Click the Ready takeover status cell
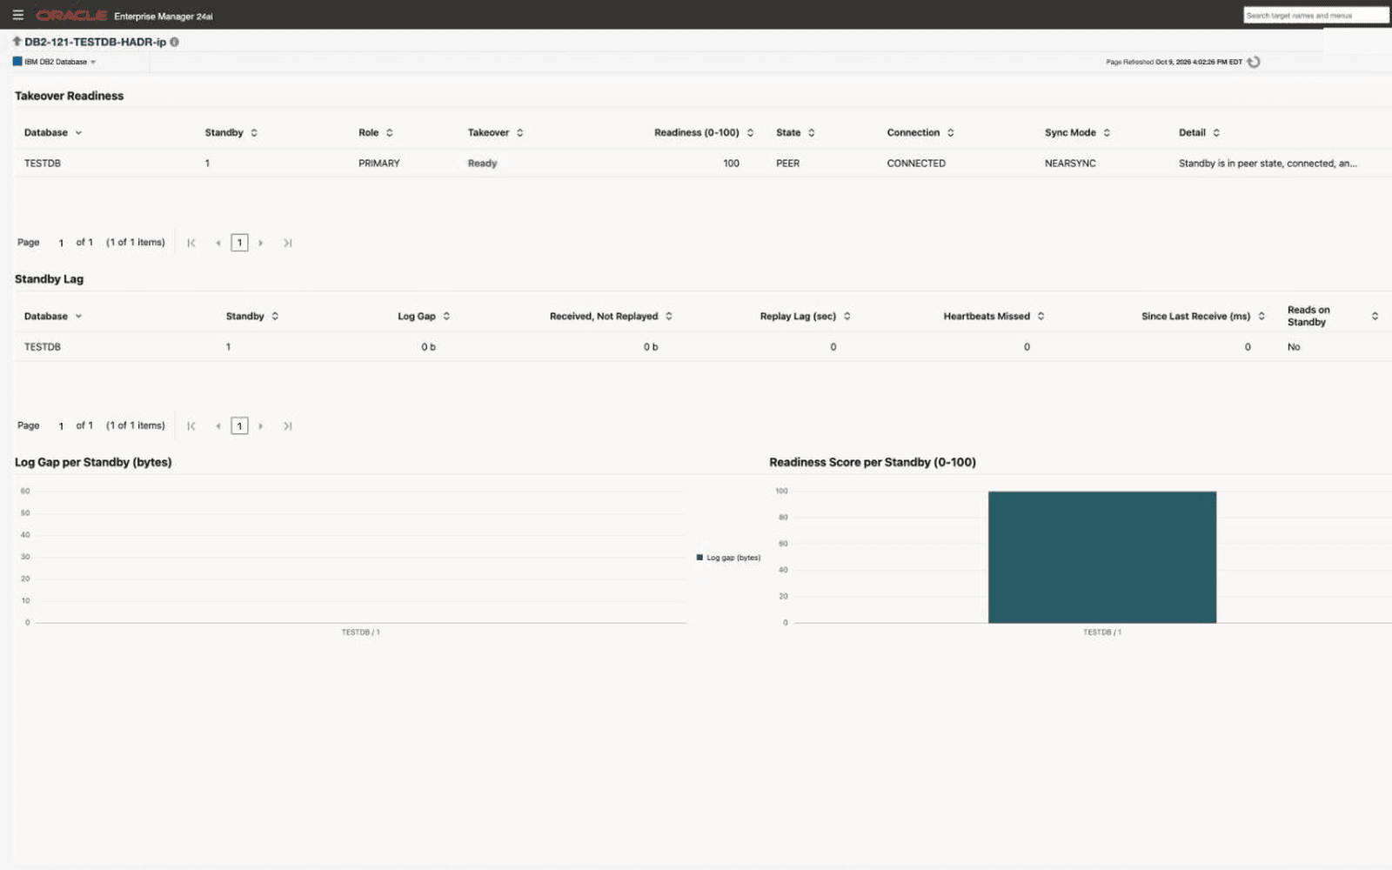 pos(482,164)
